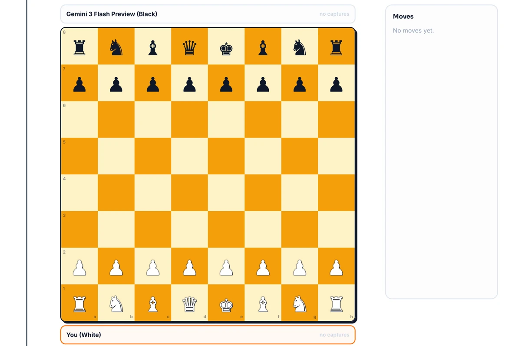Click White's 'no captures' text
The image size is (512, 346).
click(x=334, y=335)
